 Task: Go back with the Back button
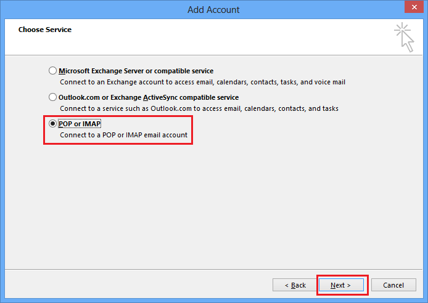click(x=295, y=285)
